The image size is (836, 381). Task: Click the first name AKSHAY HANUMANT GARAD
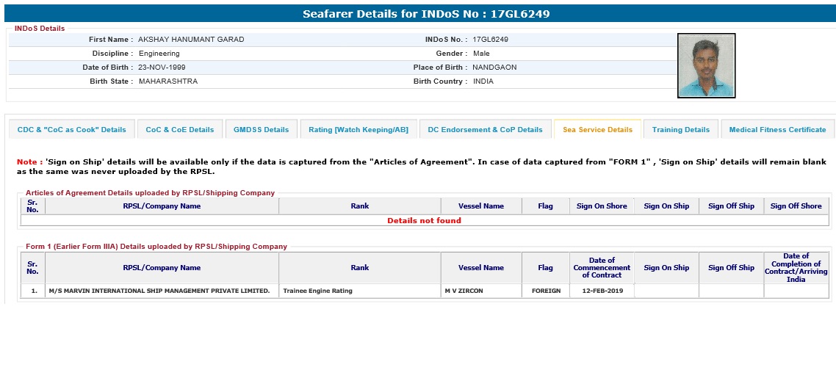pos(191,40)
